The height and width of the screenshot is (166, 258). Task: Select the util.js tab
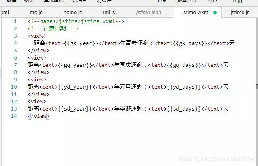click(109, 13)
